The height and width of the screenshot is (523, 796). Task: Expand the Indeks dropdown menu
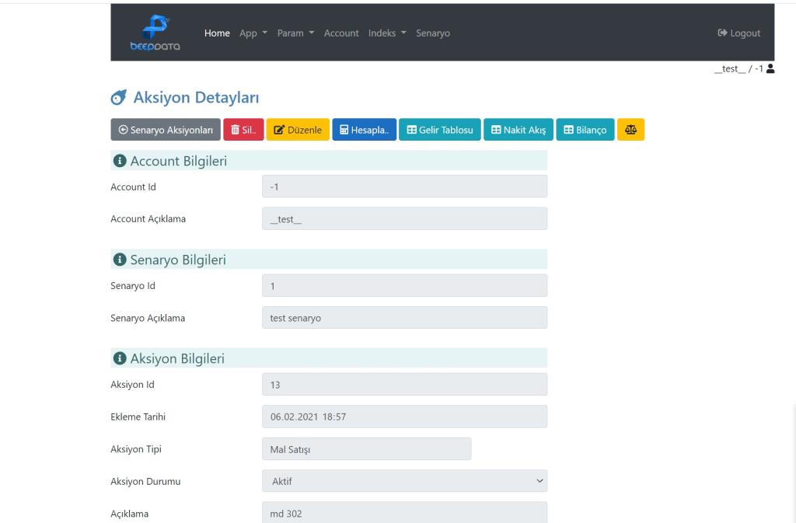(387, 33)
